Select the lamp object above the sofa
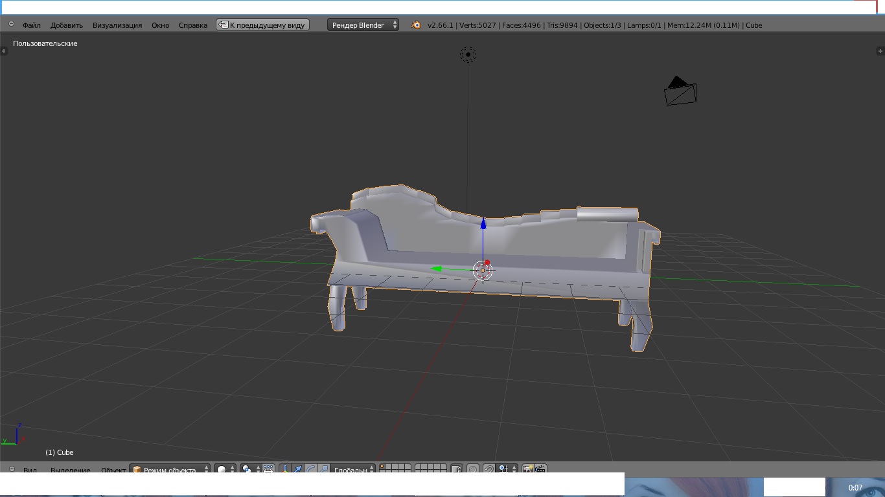The image size is (885, 497). click(468, 54)
